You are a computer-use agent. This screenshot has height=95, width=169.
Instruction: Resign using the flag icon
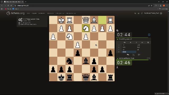click(x=139, y=55)
